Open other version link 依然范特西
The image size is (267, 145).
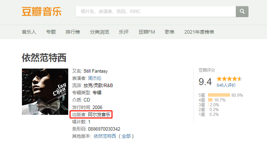pos(105,136)
